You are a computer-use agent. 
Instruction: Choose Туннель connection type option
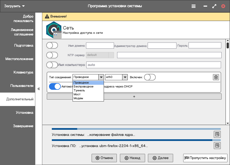79,91
